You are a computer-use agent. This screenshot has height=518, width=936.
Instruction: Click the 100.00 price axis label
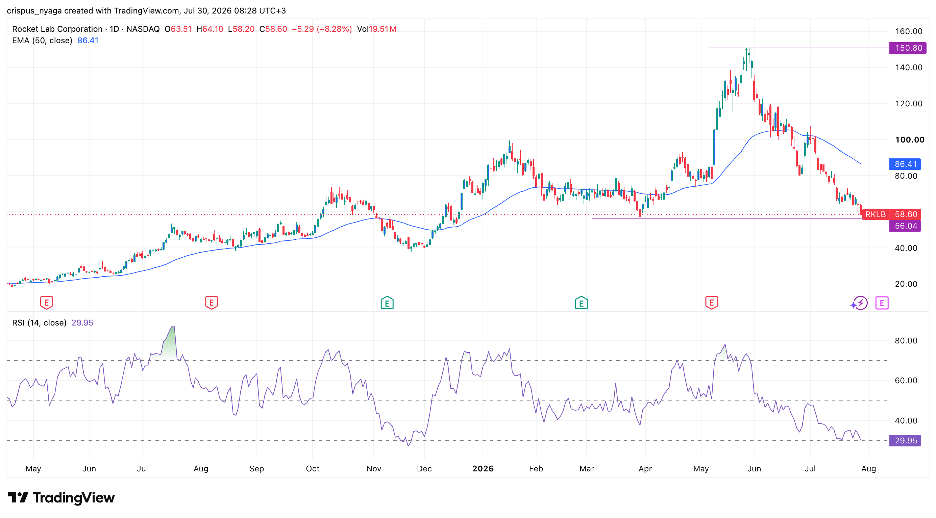[x=910, y=140]
